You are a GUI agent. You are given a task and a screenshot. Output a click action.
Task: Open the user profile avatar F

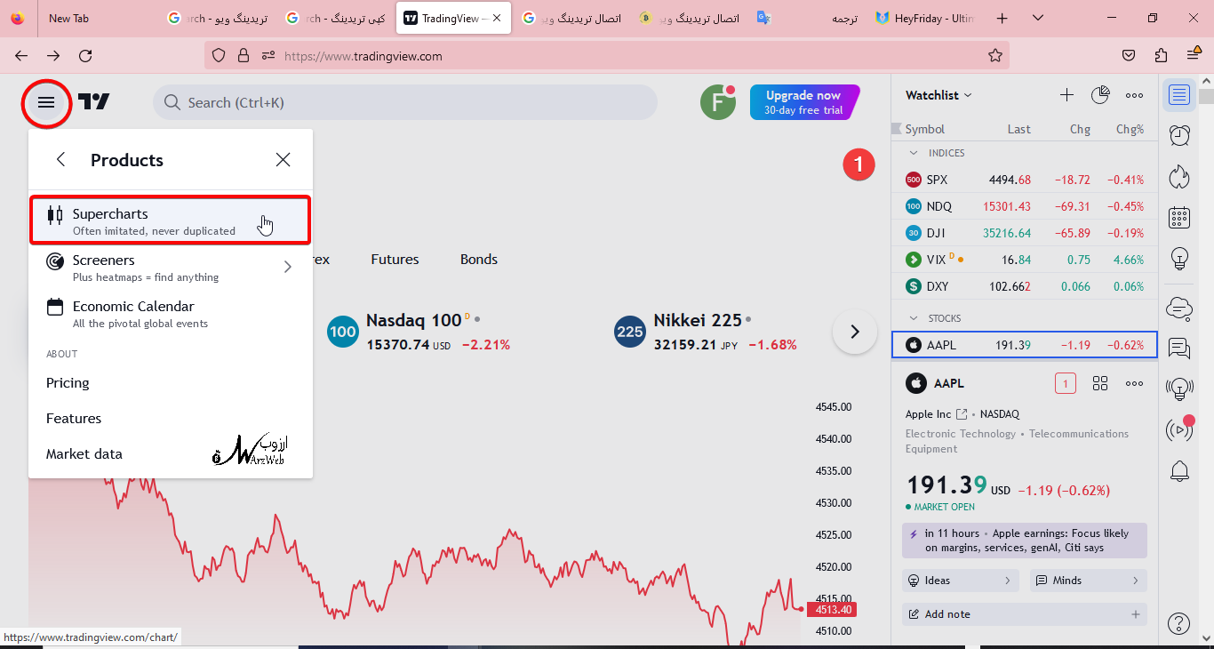718,102
